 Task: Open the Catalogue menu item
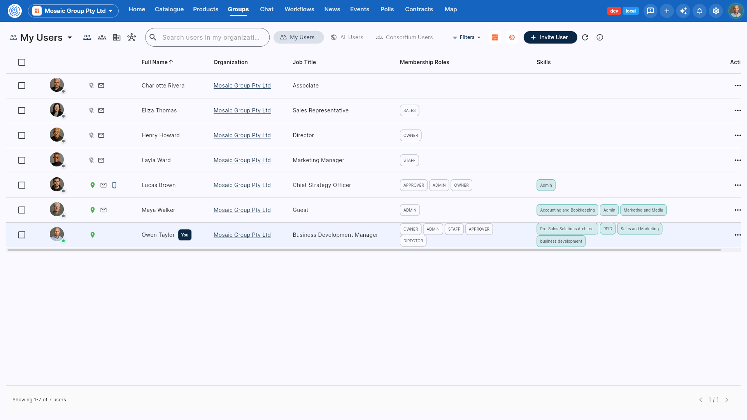[169, 9]
